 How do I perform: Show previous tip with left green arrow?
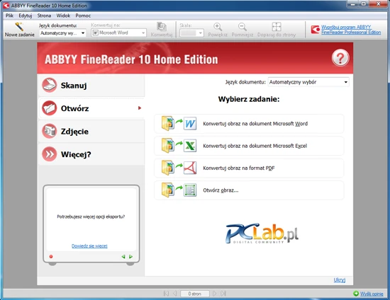(x=123, y=257)
